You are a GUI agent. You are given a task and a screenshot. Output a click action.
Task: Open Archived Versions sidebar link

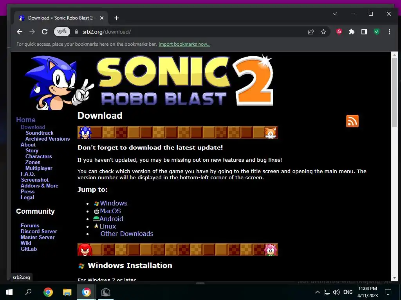tap(47, 139)
